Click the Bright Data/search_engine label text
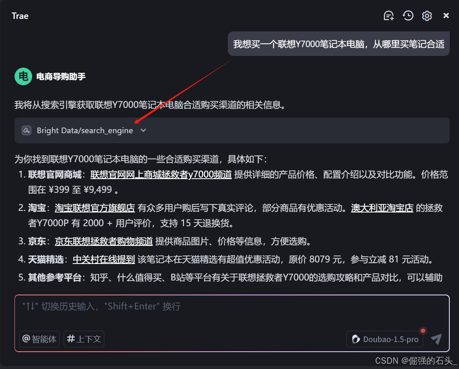Viewport: 459px width, 369px height. 85,130
